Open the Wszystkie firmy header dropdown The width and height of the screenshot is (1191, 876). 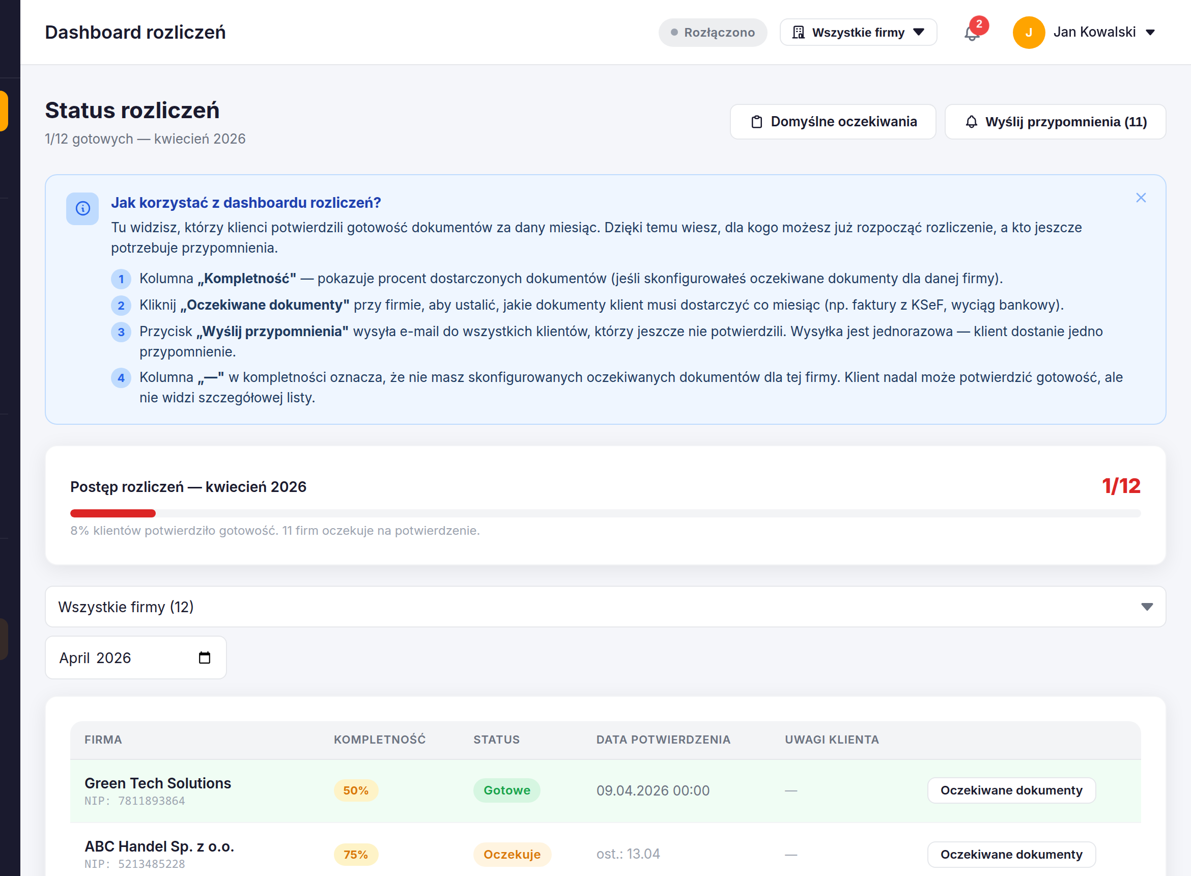point(858,33)
